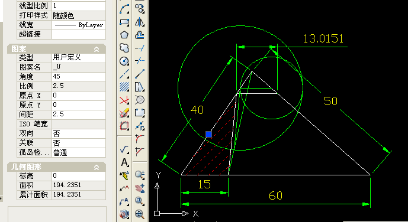Image resolution: width=408 pixels, height=222 pixels.
Task: Click the dimension text 60
Action: click(x=275, y=195)
